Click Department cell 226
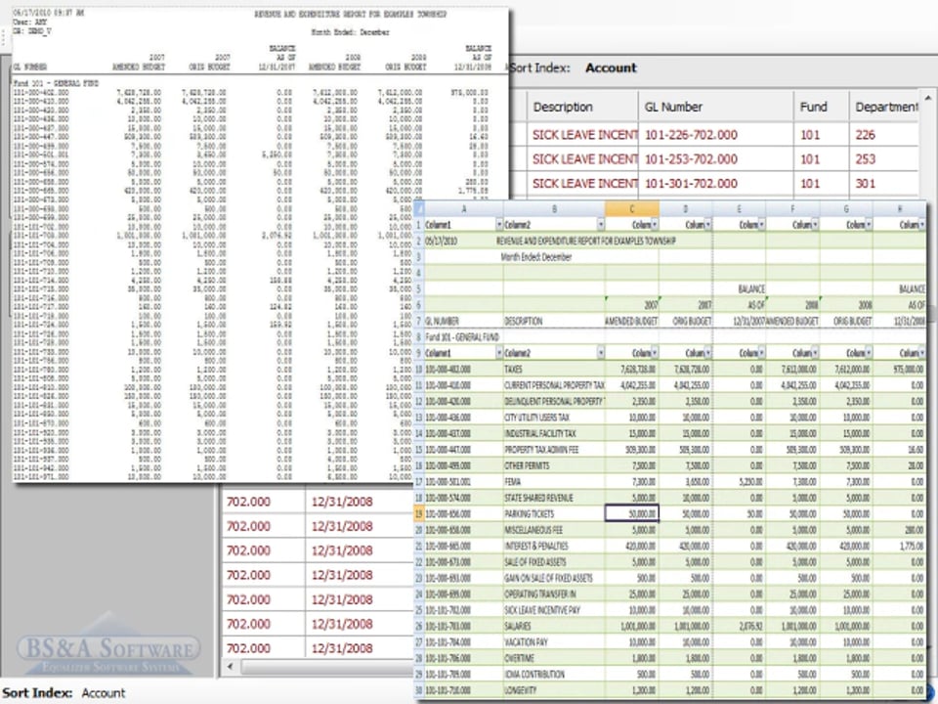Image resolution: width=938 pixels, height=704 pixels. (x=883, y=135)
